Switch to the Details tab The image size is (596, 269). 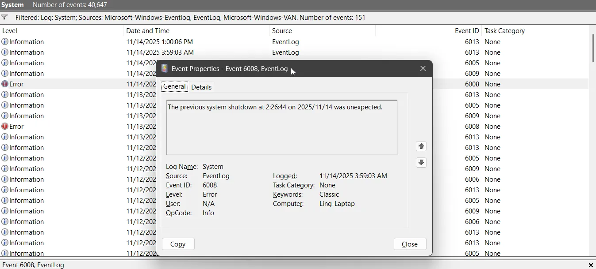201,87
